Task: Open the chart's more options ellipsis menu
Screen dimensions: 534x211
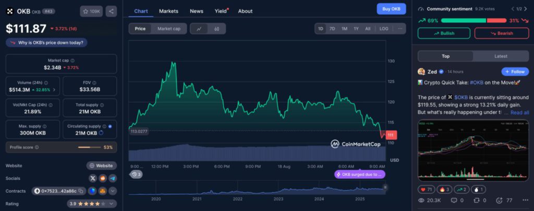Action: [400, 29]
